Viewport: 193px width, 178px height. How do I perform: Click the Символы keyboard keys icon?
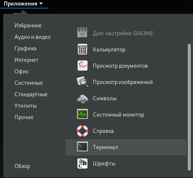coord(82,99)
